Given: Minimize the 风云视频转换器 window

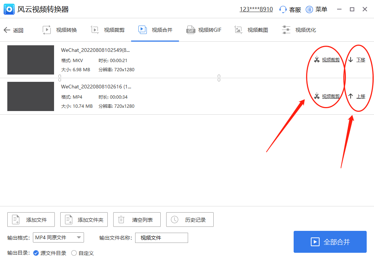Looking at the screenshot, I should point(339,9).
